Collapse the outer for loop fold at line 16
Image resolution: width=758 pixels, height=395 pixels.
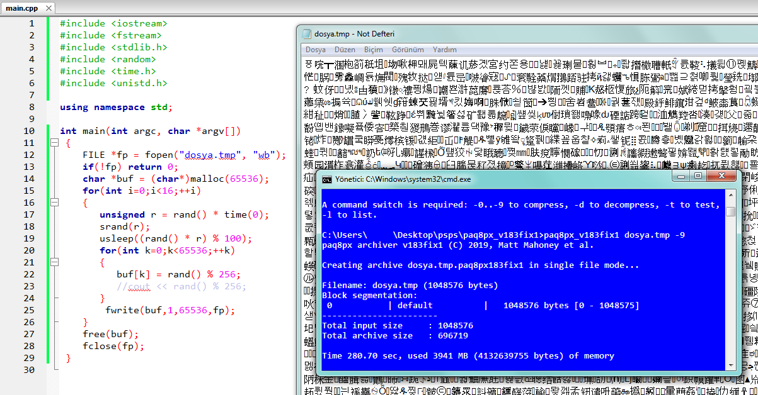[x=54, y=203]
